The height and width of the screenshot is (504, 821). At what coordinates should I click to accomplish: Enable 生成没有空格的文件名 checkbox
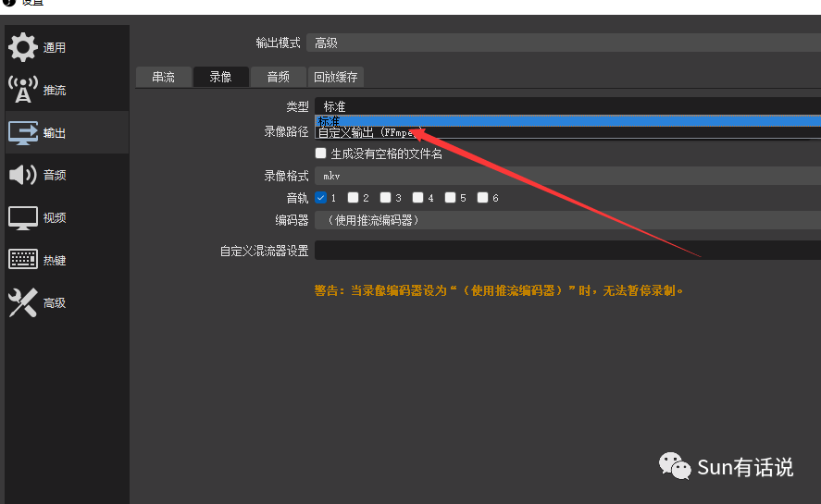pyautogui.click(x=320, y=154)
